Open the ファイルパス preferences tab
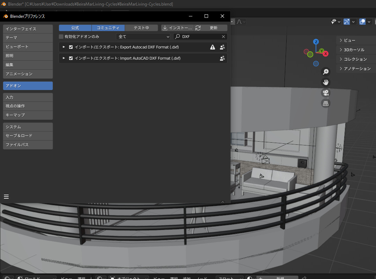Viewport: 376px width, 279px height. (28, 145)
